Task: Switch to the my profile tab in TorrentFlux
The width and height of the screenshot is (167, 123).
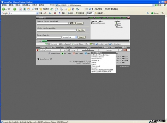Action: point(111,18)
